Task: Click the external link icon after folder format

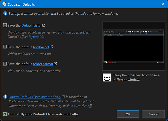Action: tap(55, 64)
